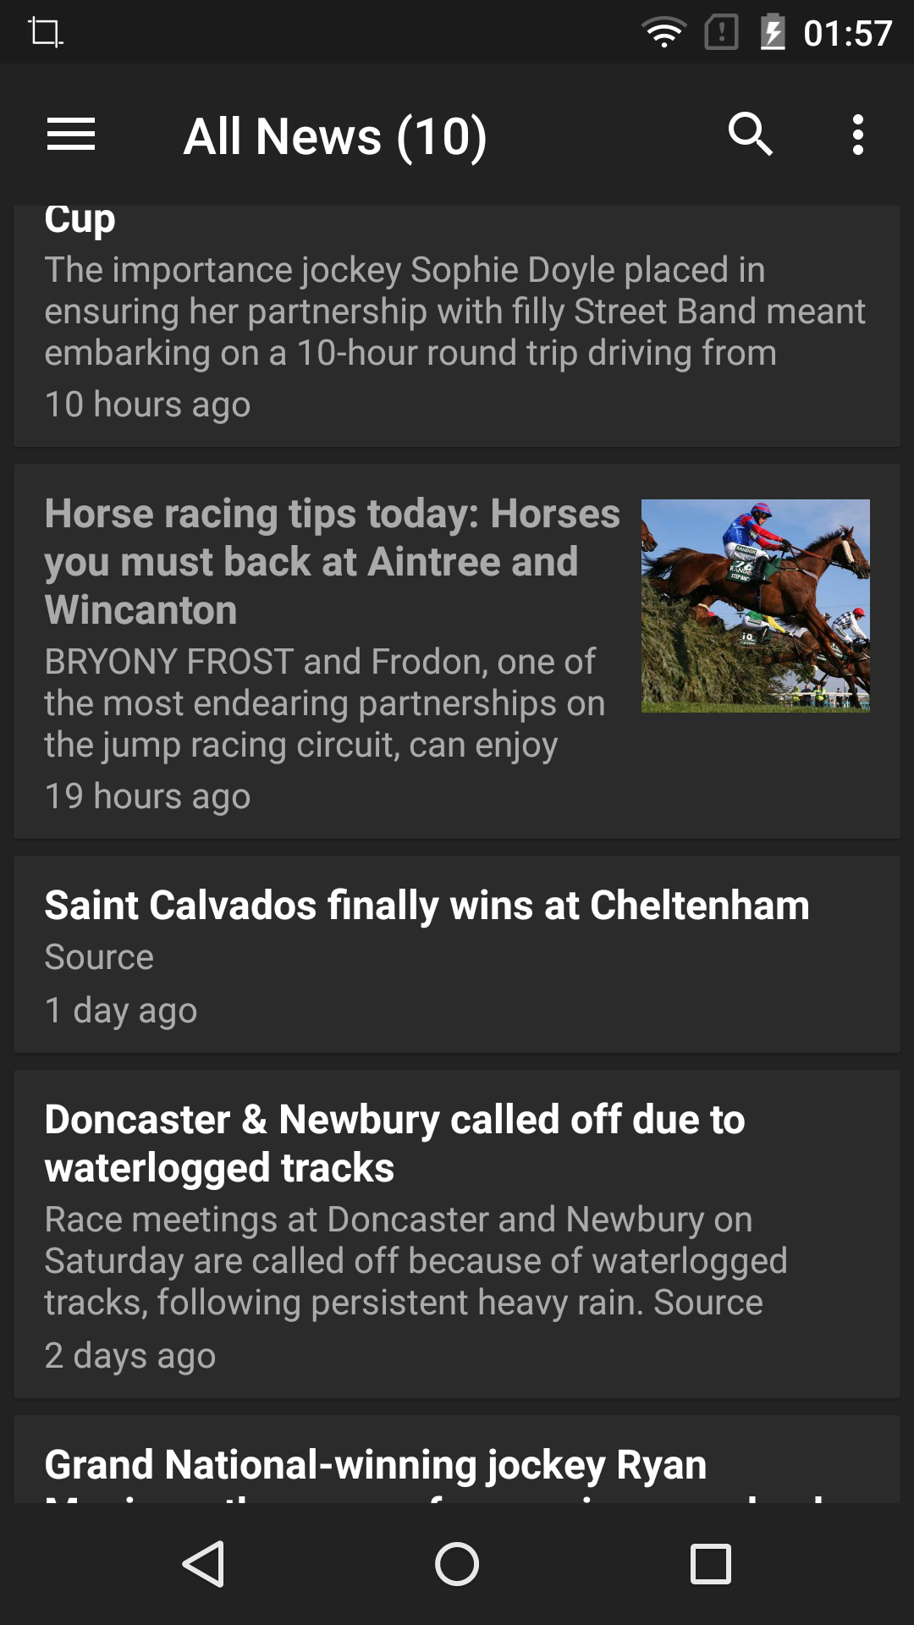914x1625 pixels.
Task: Tap the search magnifier icon
Action: [x=750, y=135]
